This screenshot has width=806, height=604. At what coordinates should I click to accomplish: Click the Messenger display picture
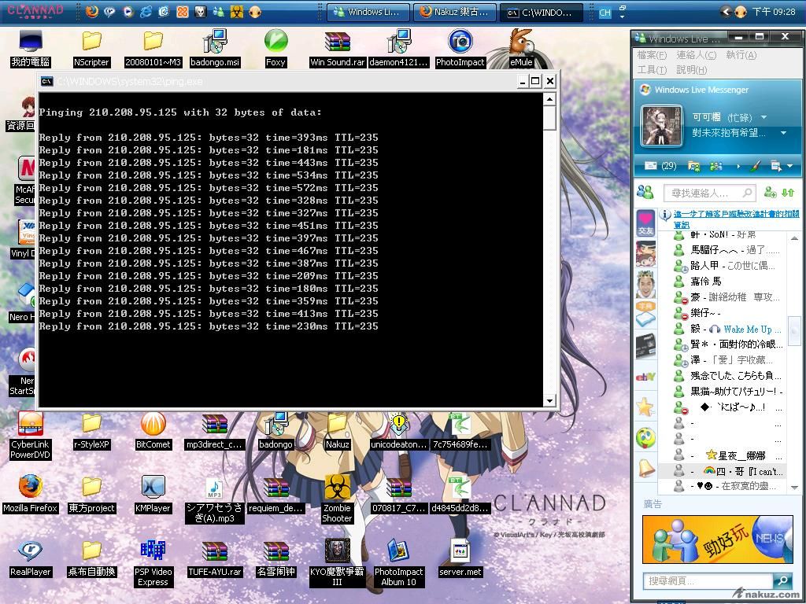click(x=661, y=126)
